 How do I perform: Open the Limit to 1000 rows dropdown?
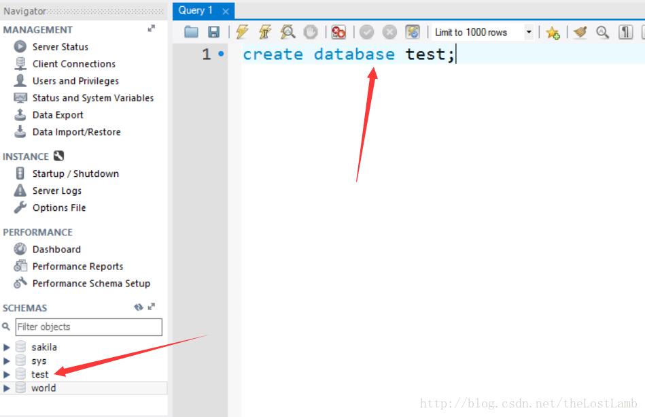[x=529, y=31]
